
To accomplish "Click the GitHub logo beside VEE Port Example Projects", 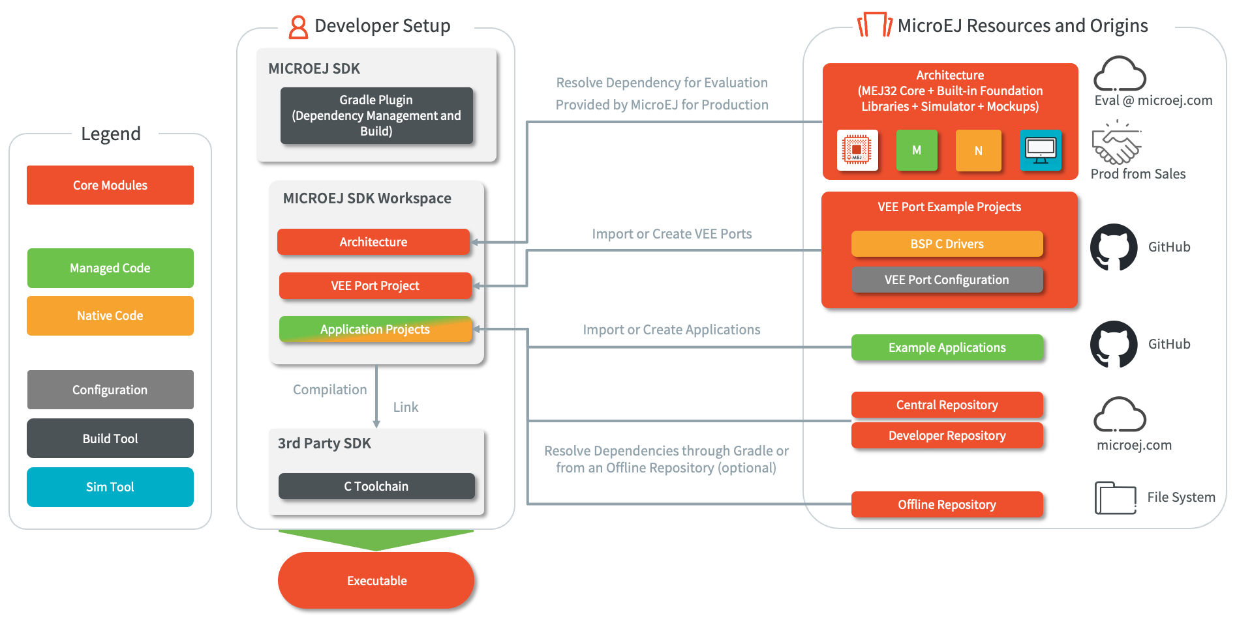I will [1114, 247].
